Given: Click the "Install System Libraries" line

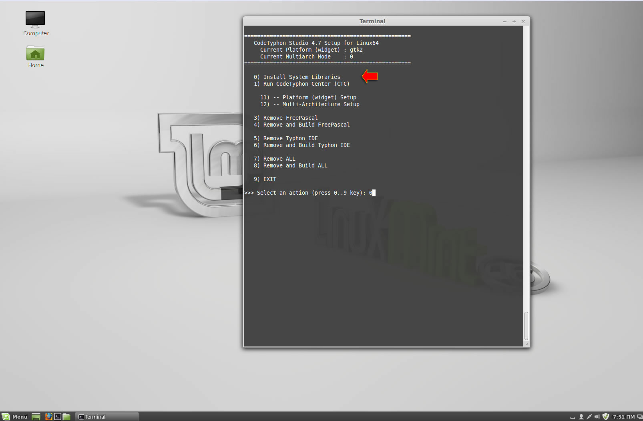Looking at the screenshot, I should pos(297,77).
